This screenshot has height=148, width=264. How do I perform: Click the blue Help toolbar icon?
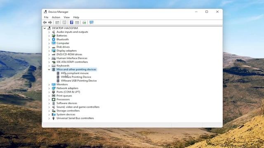click(71, 22)
